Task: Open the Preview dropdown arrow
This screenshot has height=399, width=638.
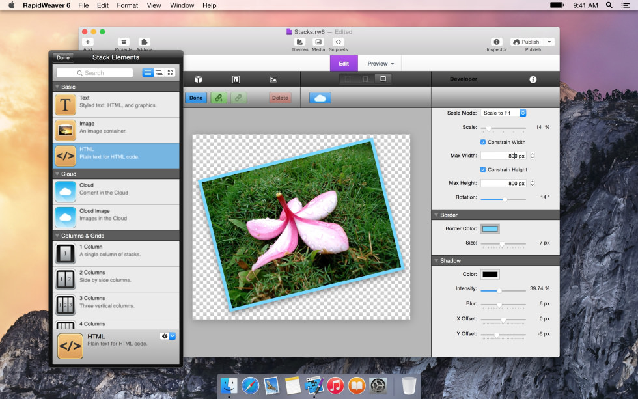Action: pyautogui.click(x=393, y=64)
